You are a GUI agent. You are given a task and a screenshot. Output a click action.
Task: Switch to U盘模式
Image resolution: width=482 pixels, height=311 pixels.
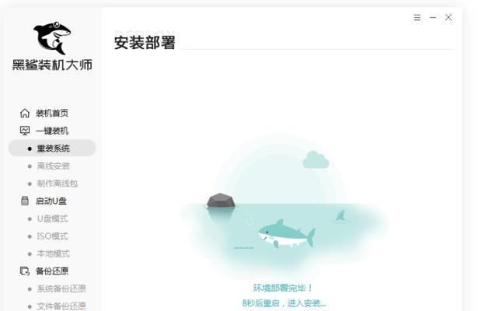pyautogui.click(x=52, y=218)
